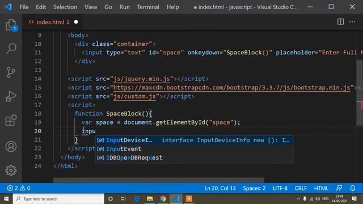The image size is (363, 204).
Task: Click the Type here to search box
Action: [58, 199]
